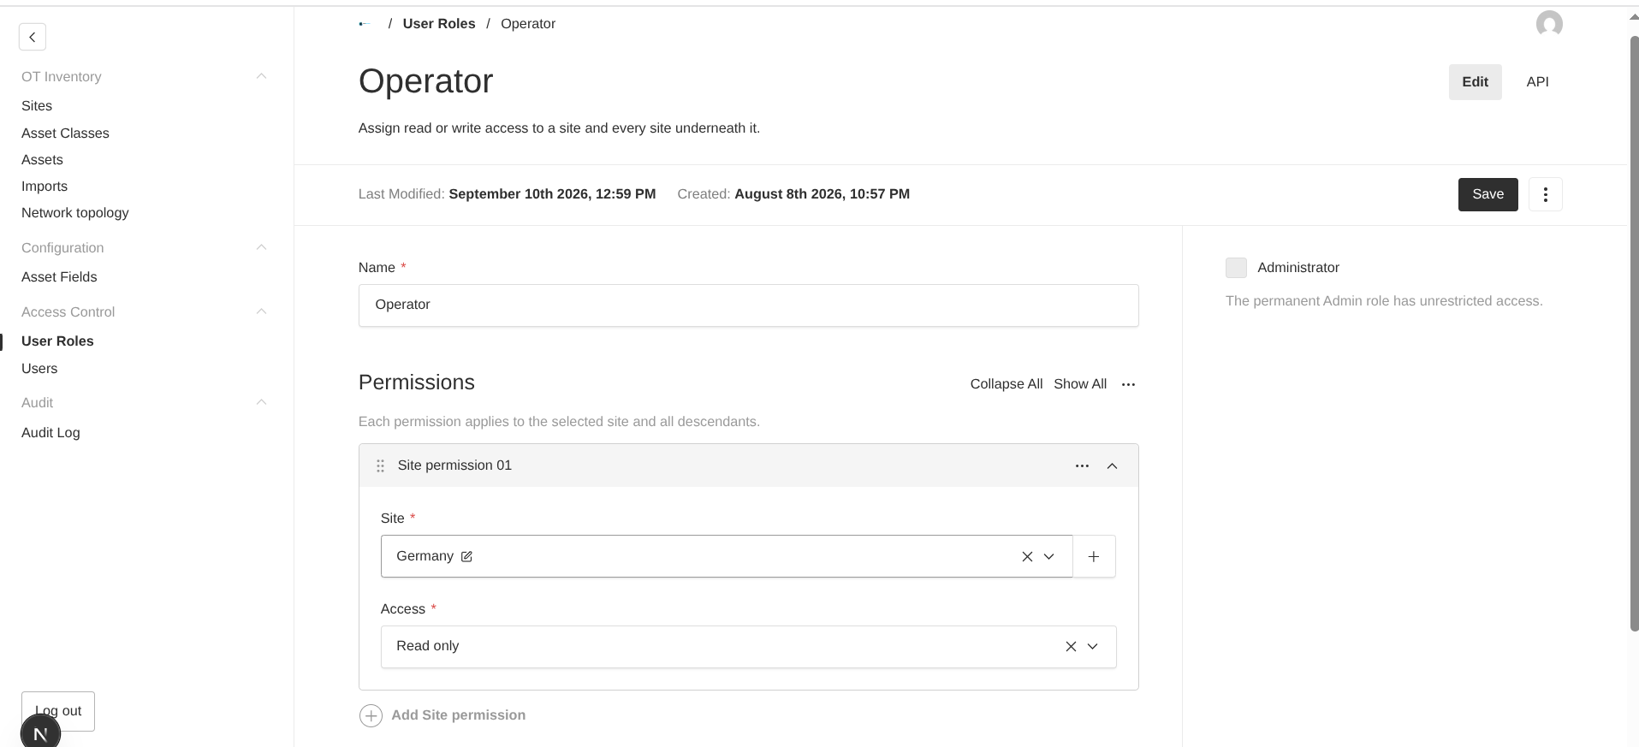Image resolution: width=1639 pixels, height=747 pixels.
Task: Save the Operator role
Action: click(x=1488, y=194)
